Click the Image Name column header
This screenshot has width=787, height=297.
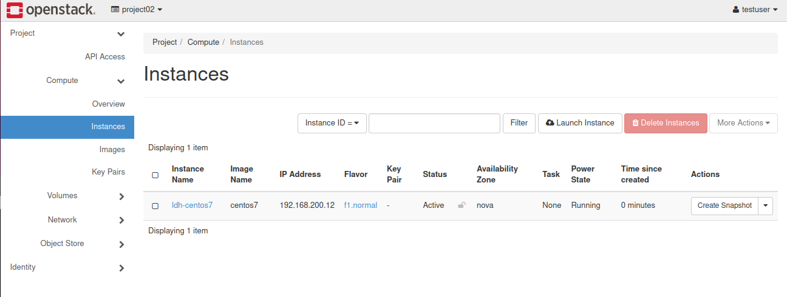click(x=242, y=175)
